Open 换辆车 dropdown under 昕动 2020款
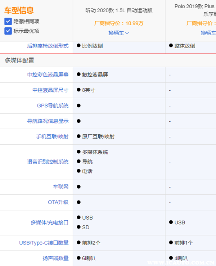The width and height of the screenshot is (216, 266). [119, 33]
